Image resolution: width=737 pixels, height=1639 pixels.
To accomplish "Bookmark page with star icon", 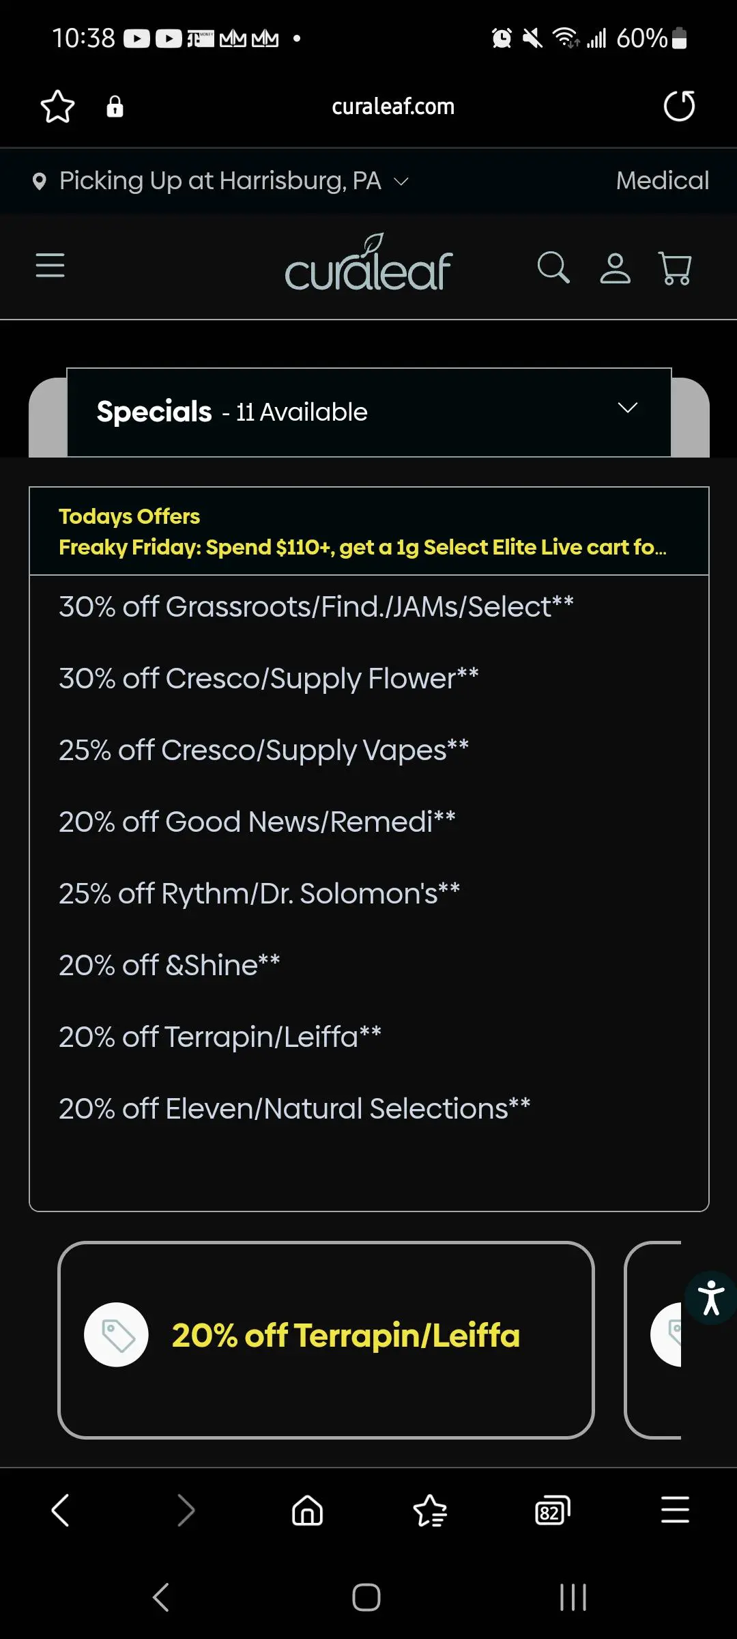I will pyautogui.click(x=57, y=107).
